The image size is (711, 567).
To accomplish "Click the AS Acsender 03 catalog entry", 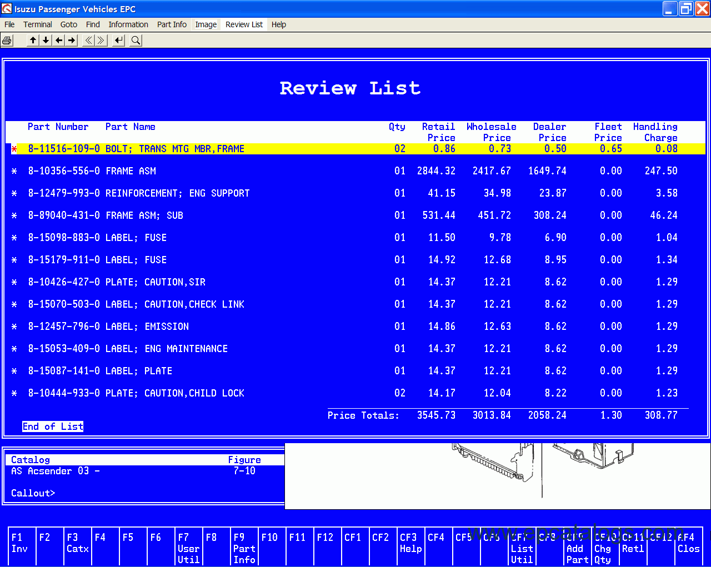I will [x=56, y=471].
